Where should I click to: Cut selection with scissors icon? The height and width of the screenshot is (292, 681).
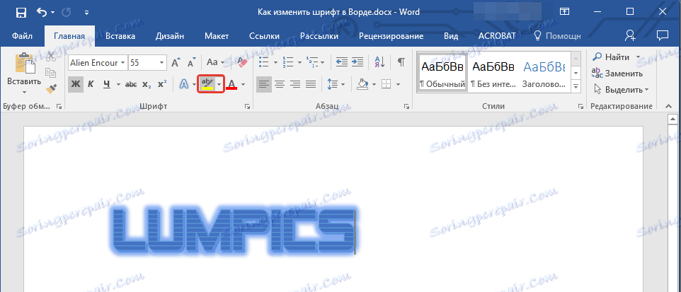[51, 57]
